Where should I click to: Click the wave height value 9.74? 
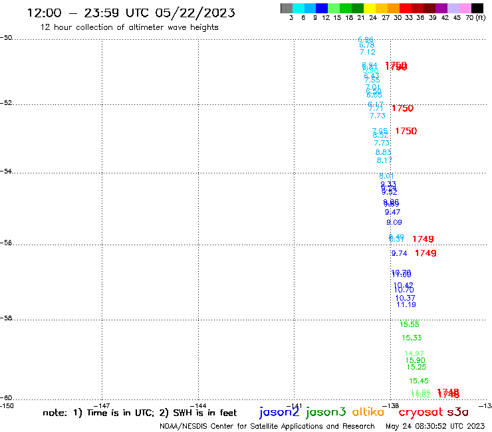[399, 253]
